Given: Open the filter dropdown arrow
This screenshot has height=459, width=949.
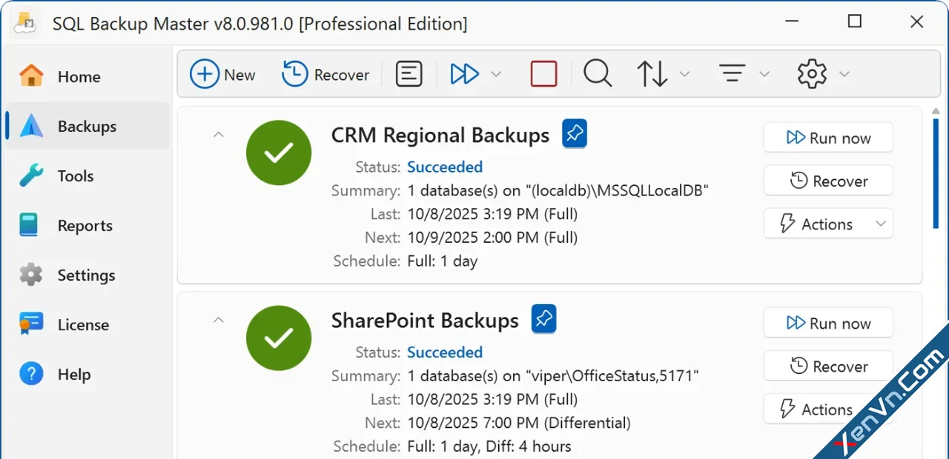Looking at the screenshot, I should click(x=764, y=74).
